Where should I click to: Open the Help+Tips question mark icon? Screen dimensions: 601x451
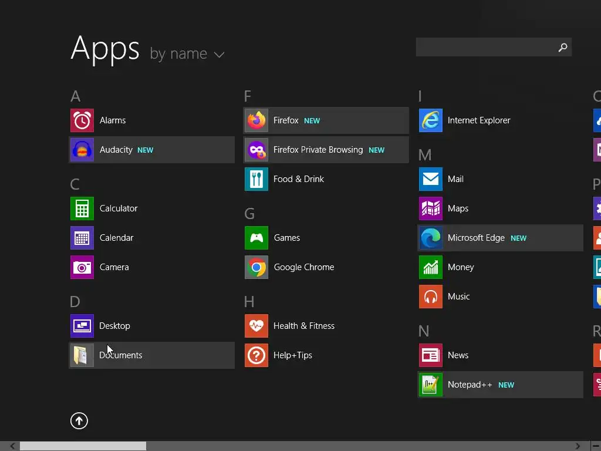(256, 355)
